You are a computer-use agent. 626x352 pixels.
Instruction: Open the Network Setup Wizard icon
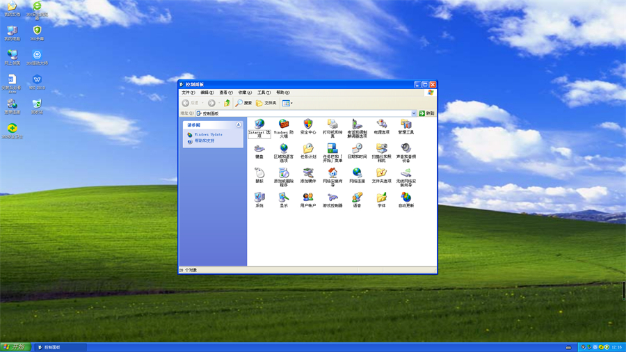332,177
